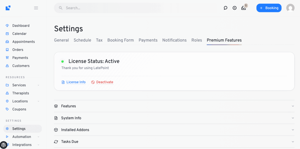300x149 pixels.
Task: Open the inbox notifications icon with badge
Action: pos(243,8)
